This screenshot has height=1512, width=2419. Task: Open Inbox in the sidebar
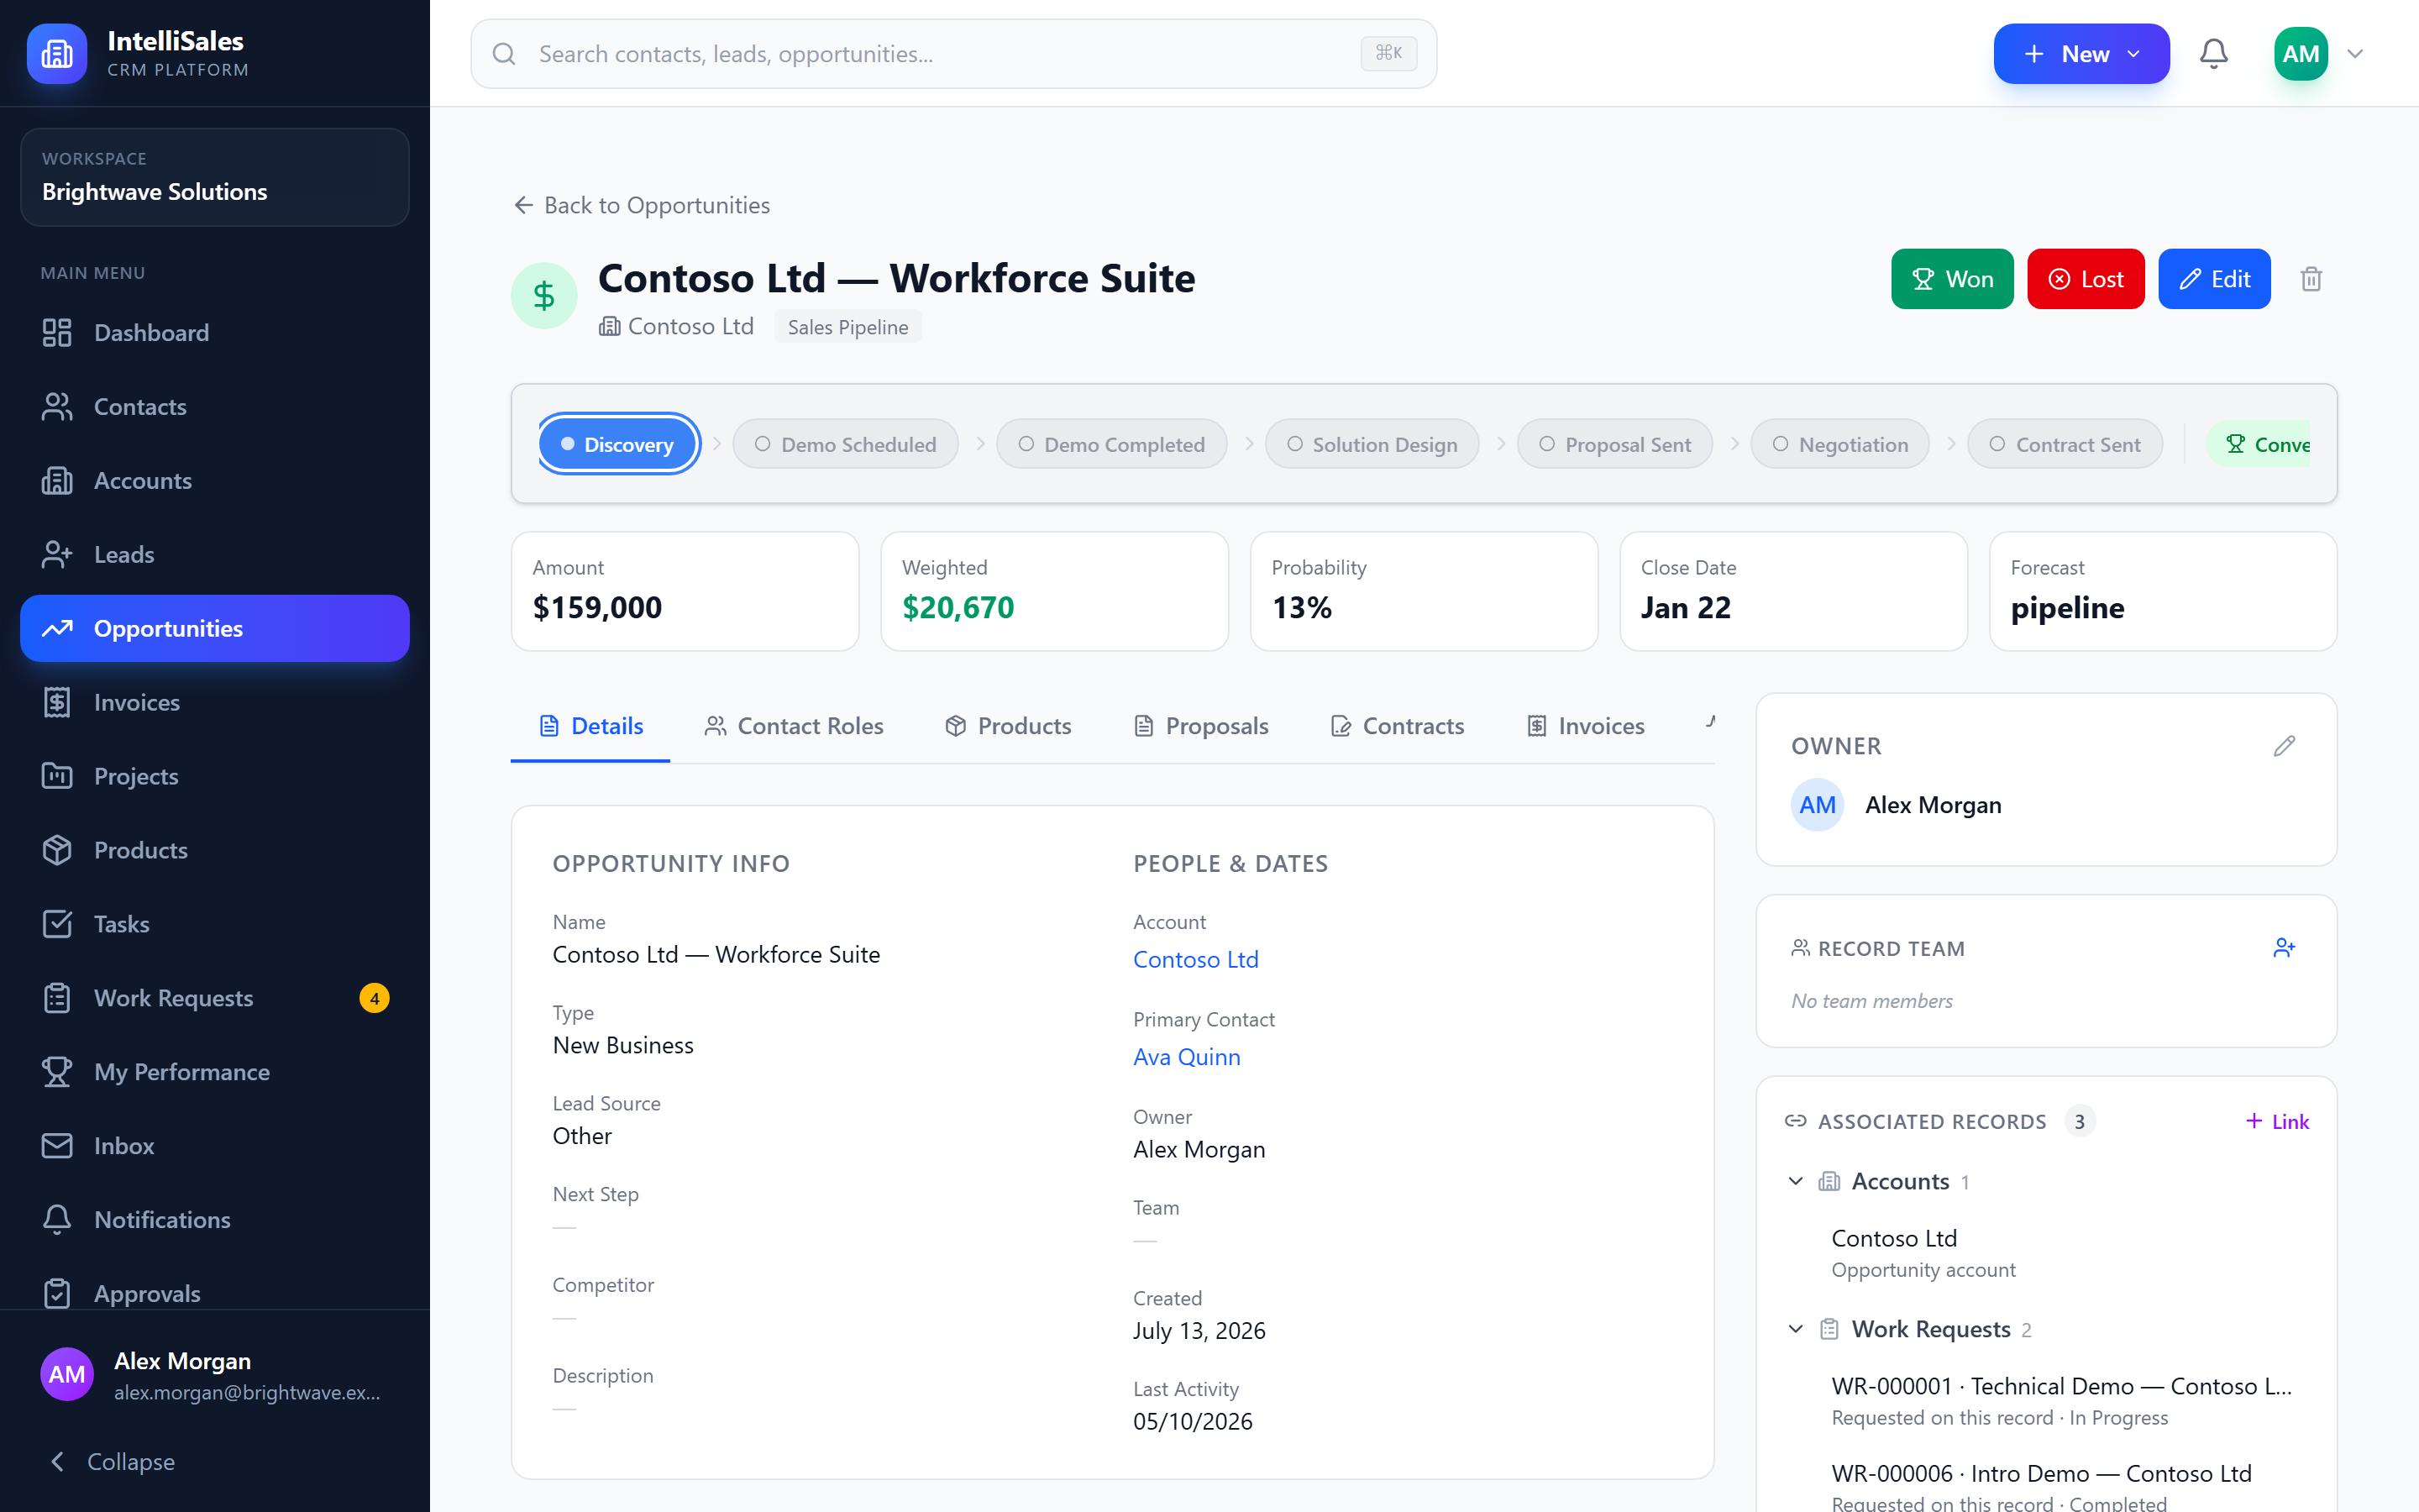click(x=215, y=1147)
